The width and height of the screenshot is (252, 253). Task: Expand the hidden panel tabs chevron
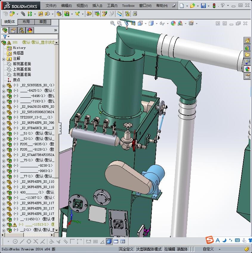pos(55,30)
